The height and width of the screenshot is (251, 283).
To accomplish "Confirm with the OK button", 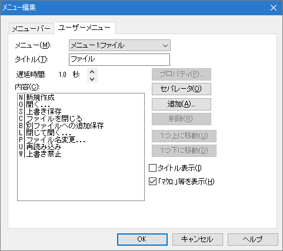I will pos(142,239).
